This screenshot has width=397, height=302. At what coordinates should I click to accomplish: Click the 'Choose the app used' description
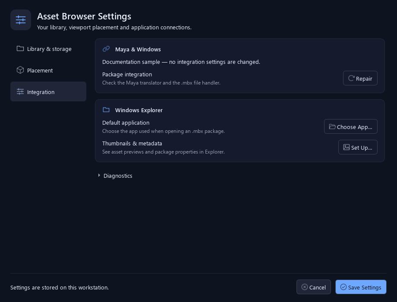(x=163, y=131)
